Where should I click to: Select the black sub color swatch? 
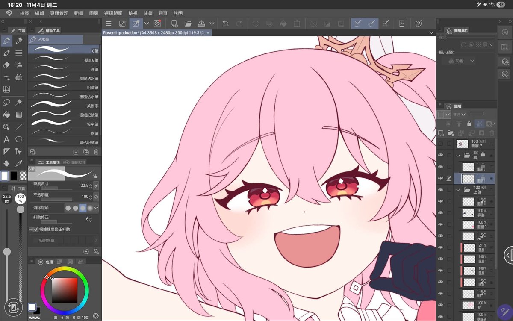click(14, 176)
